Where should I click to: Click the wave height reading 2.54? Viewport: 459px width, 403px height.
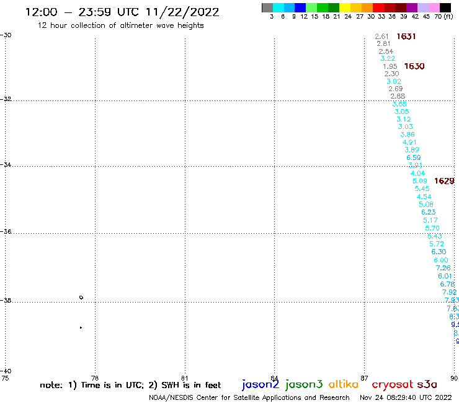pyautogui.click(x=386, y=51)
